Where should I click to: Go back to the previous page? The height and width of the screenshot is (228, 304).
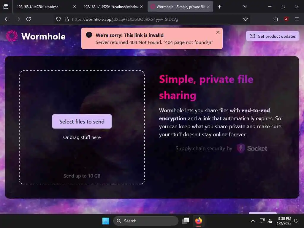tap(7, 19)
